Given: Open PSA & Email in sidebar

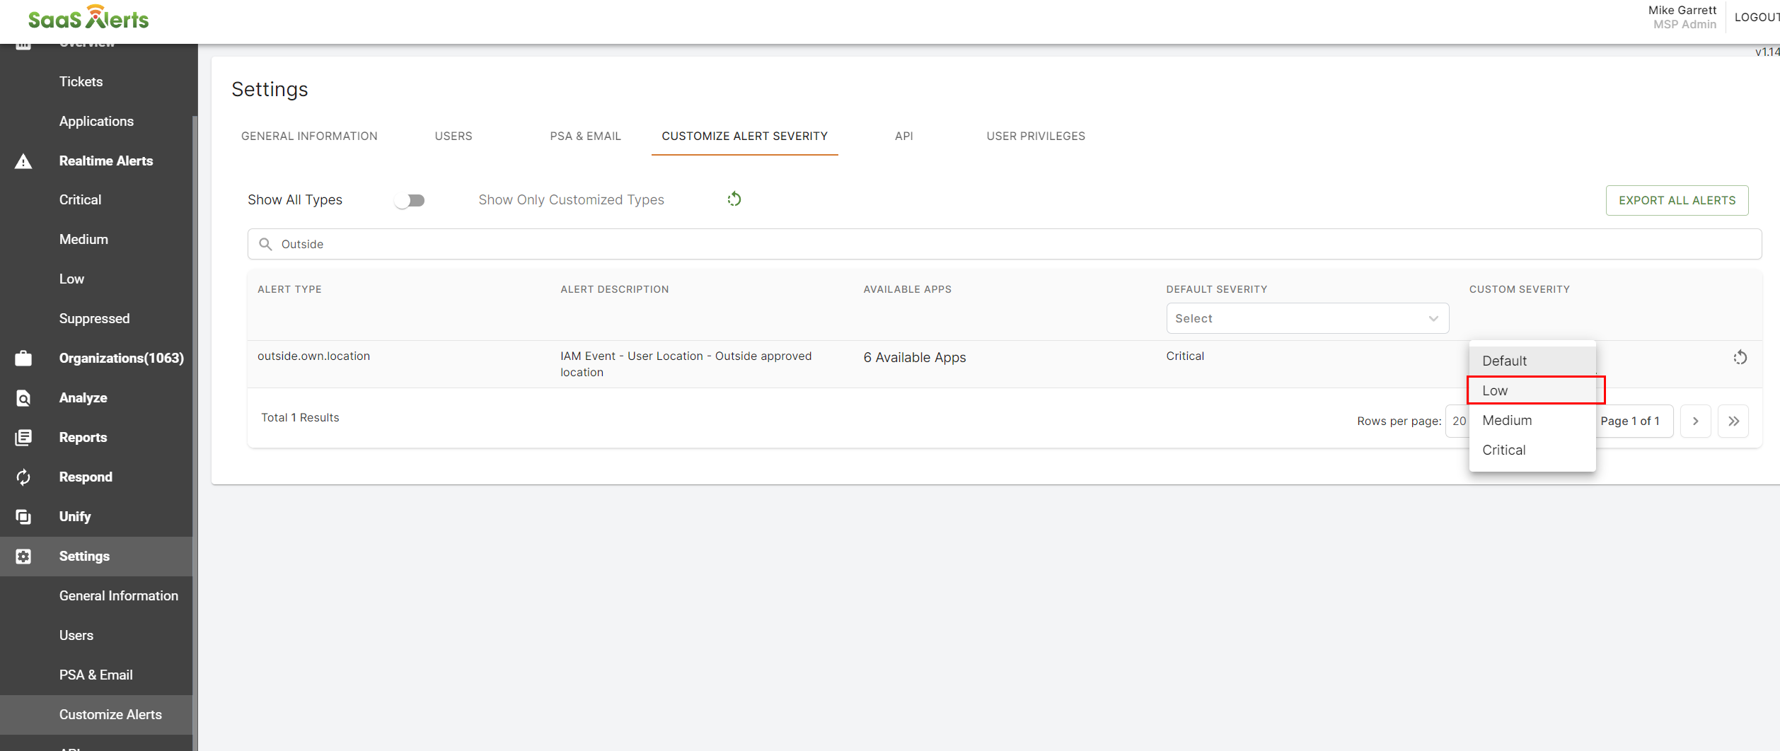Looking at the screenshot, I should coord(96,675).
